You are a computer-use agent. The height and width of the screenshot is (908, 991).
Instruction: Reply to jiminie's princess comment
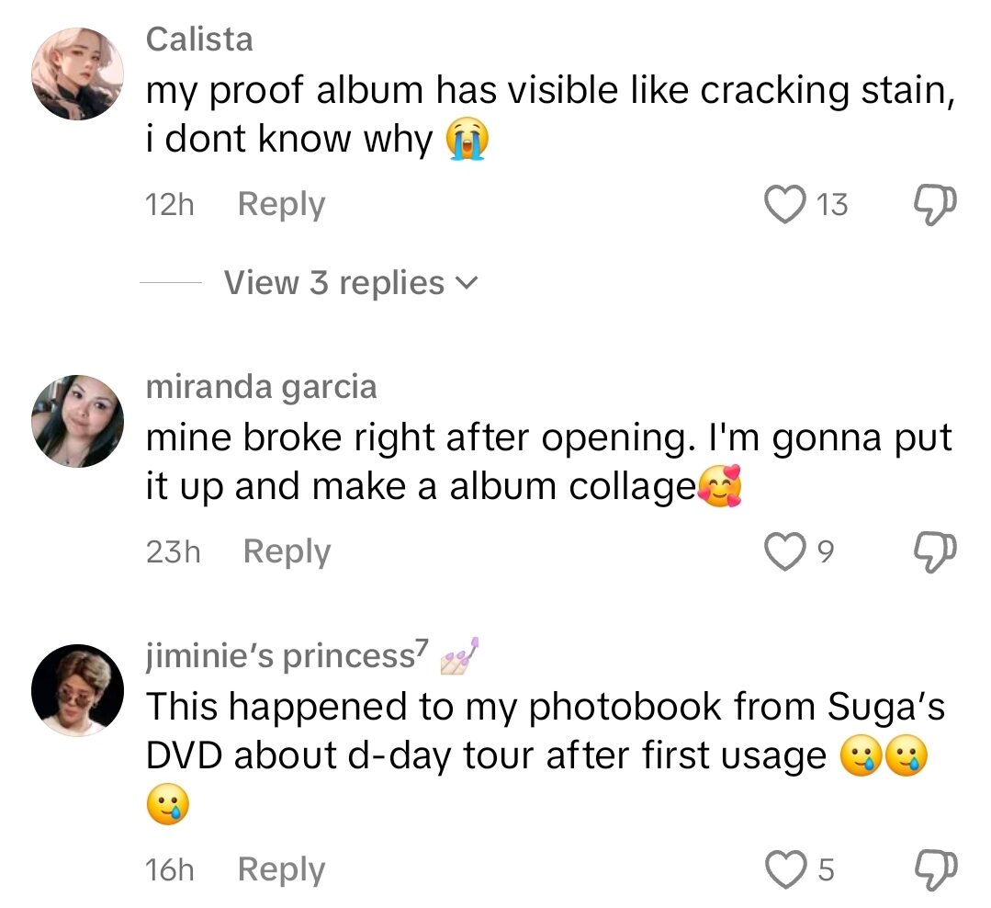280,868
